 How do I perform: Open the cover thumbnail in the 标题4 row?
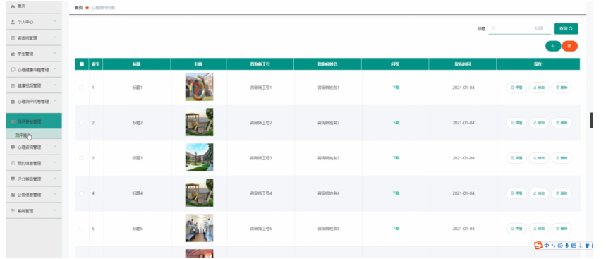click(x=199, y=193)
